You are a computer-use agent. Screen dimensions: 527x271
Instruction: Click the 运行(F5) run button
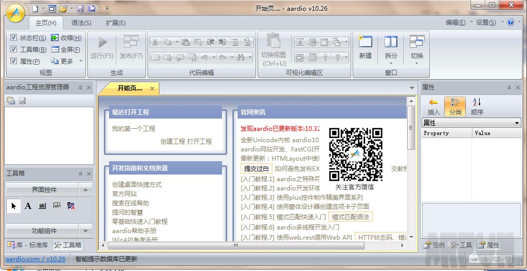click(102, 47)
